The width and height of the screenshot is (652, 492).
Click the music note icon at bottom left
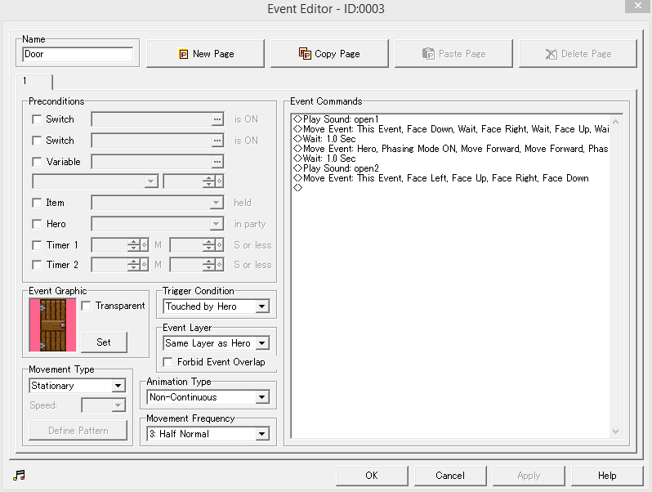pyautogui.click(x=17, y=475)
